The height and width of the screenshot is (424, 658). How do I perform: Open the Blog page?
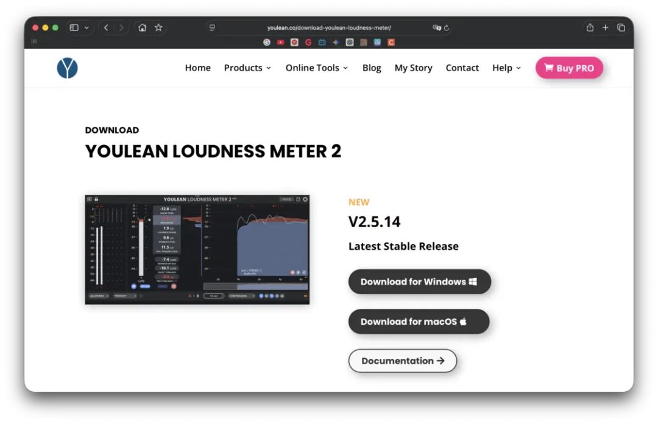pyautogui.click(x=372, y=68)
